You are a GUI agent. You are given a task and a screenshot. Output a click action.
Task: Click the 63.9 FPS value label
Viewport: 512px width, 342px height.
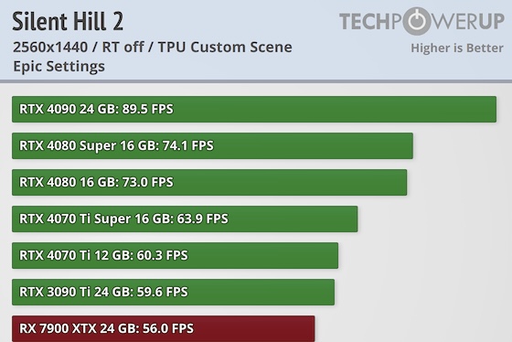(202, 219)
